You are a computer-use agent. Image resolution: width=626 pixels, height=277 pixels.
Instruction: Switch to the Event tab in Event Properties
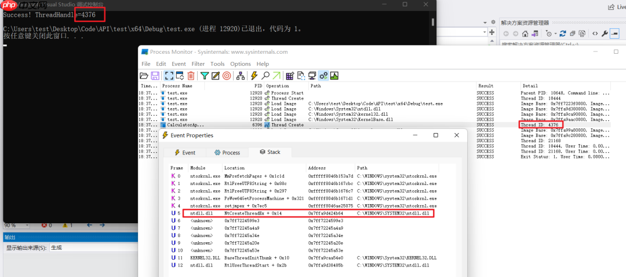(185, 153)
